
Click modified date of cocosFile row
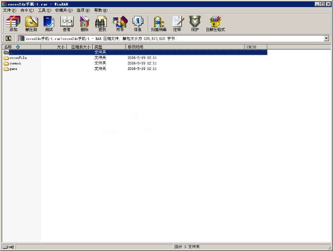click(x=142, y=58)
